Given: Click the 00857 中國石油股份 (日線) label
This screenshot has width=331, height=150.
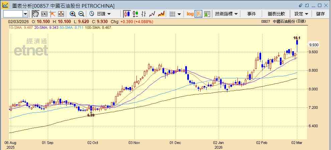Looking at the screenshot, I should tap(284, 21).
